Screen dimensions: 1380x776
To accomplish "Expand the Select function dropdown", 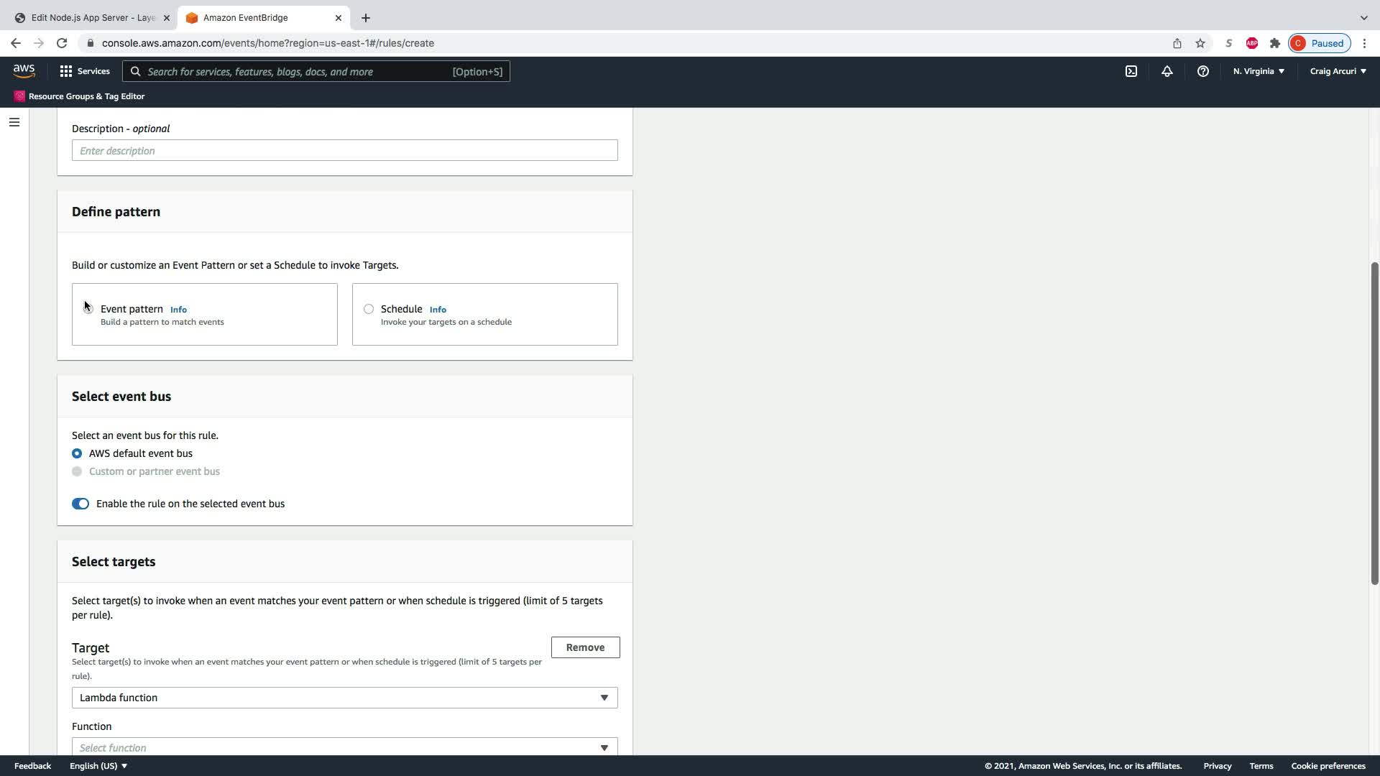I will click(x=344, y=747).
